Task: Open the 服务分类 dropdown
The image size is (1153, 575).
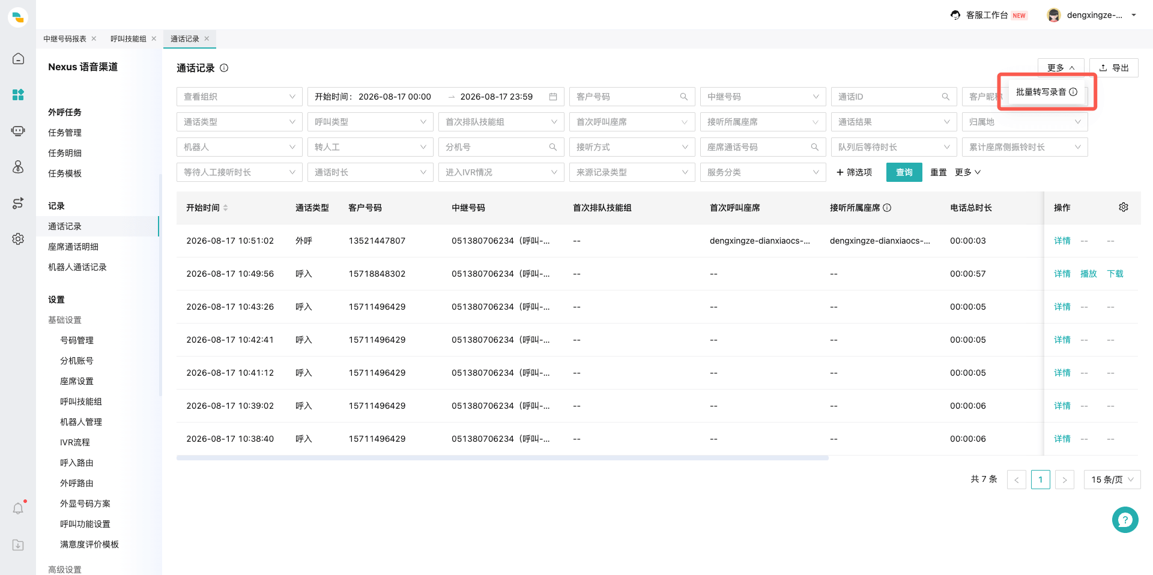Action: 763,172
